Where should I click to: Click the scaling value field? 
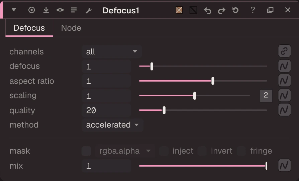point(106,96)
